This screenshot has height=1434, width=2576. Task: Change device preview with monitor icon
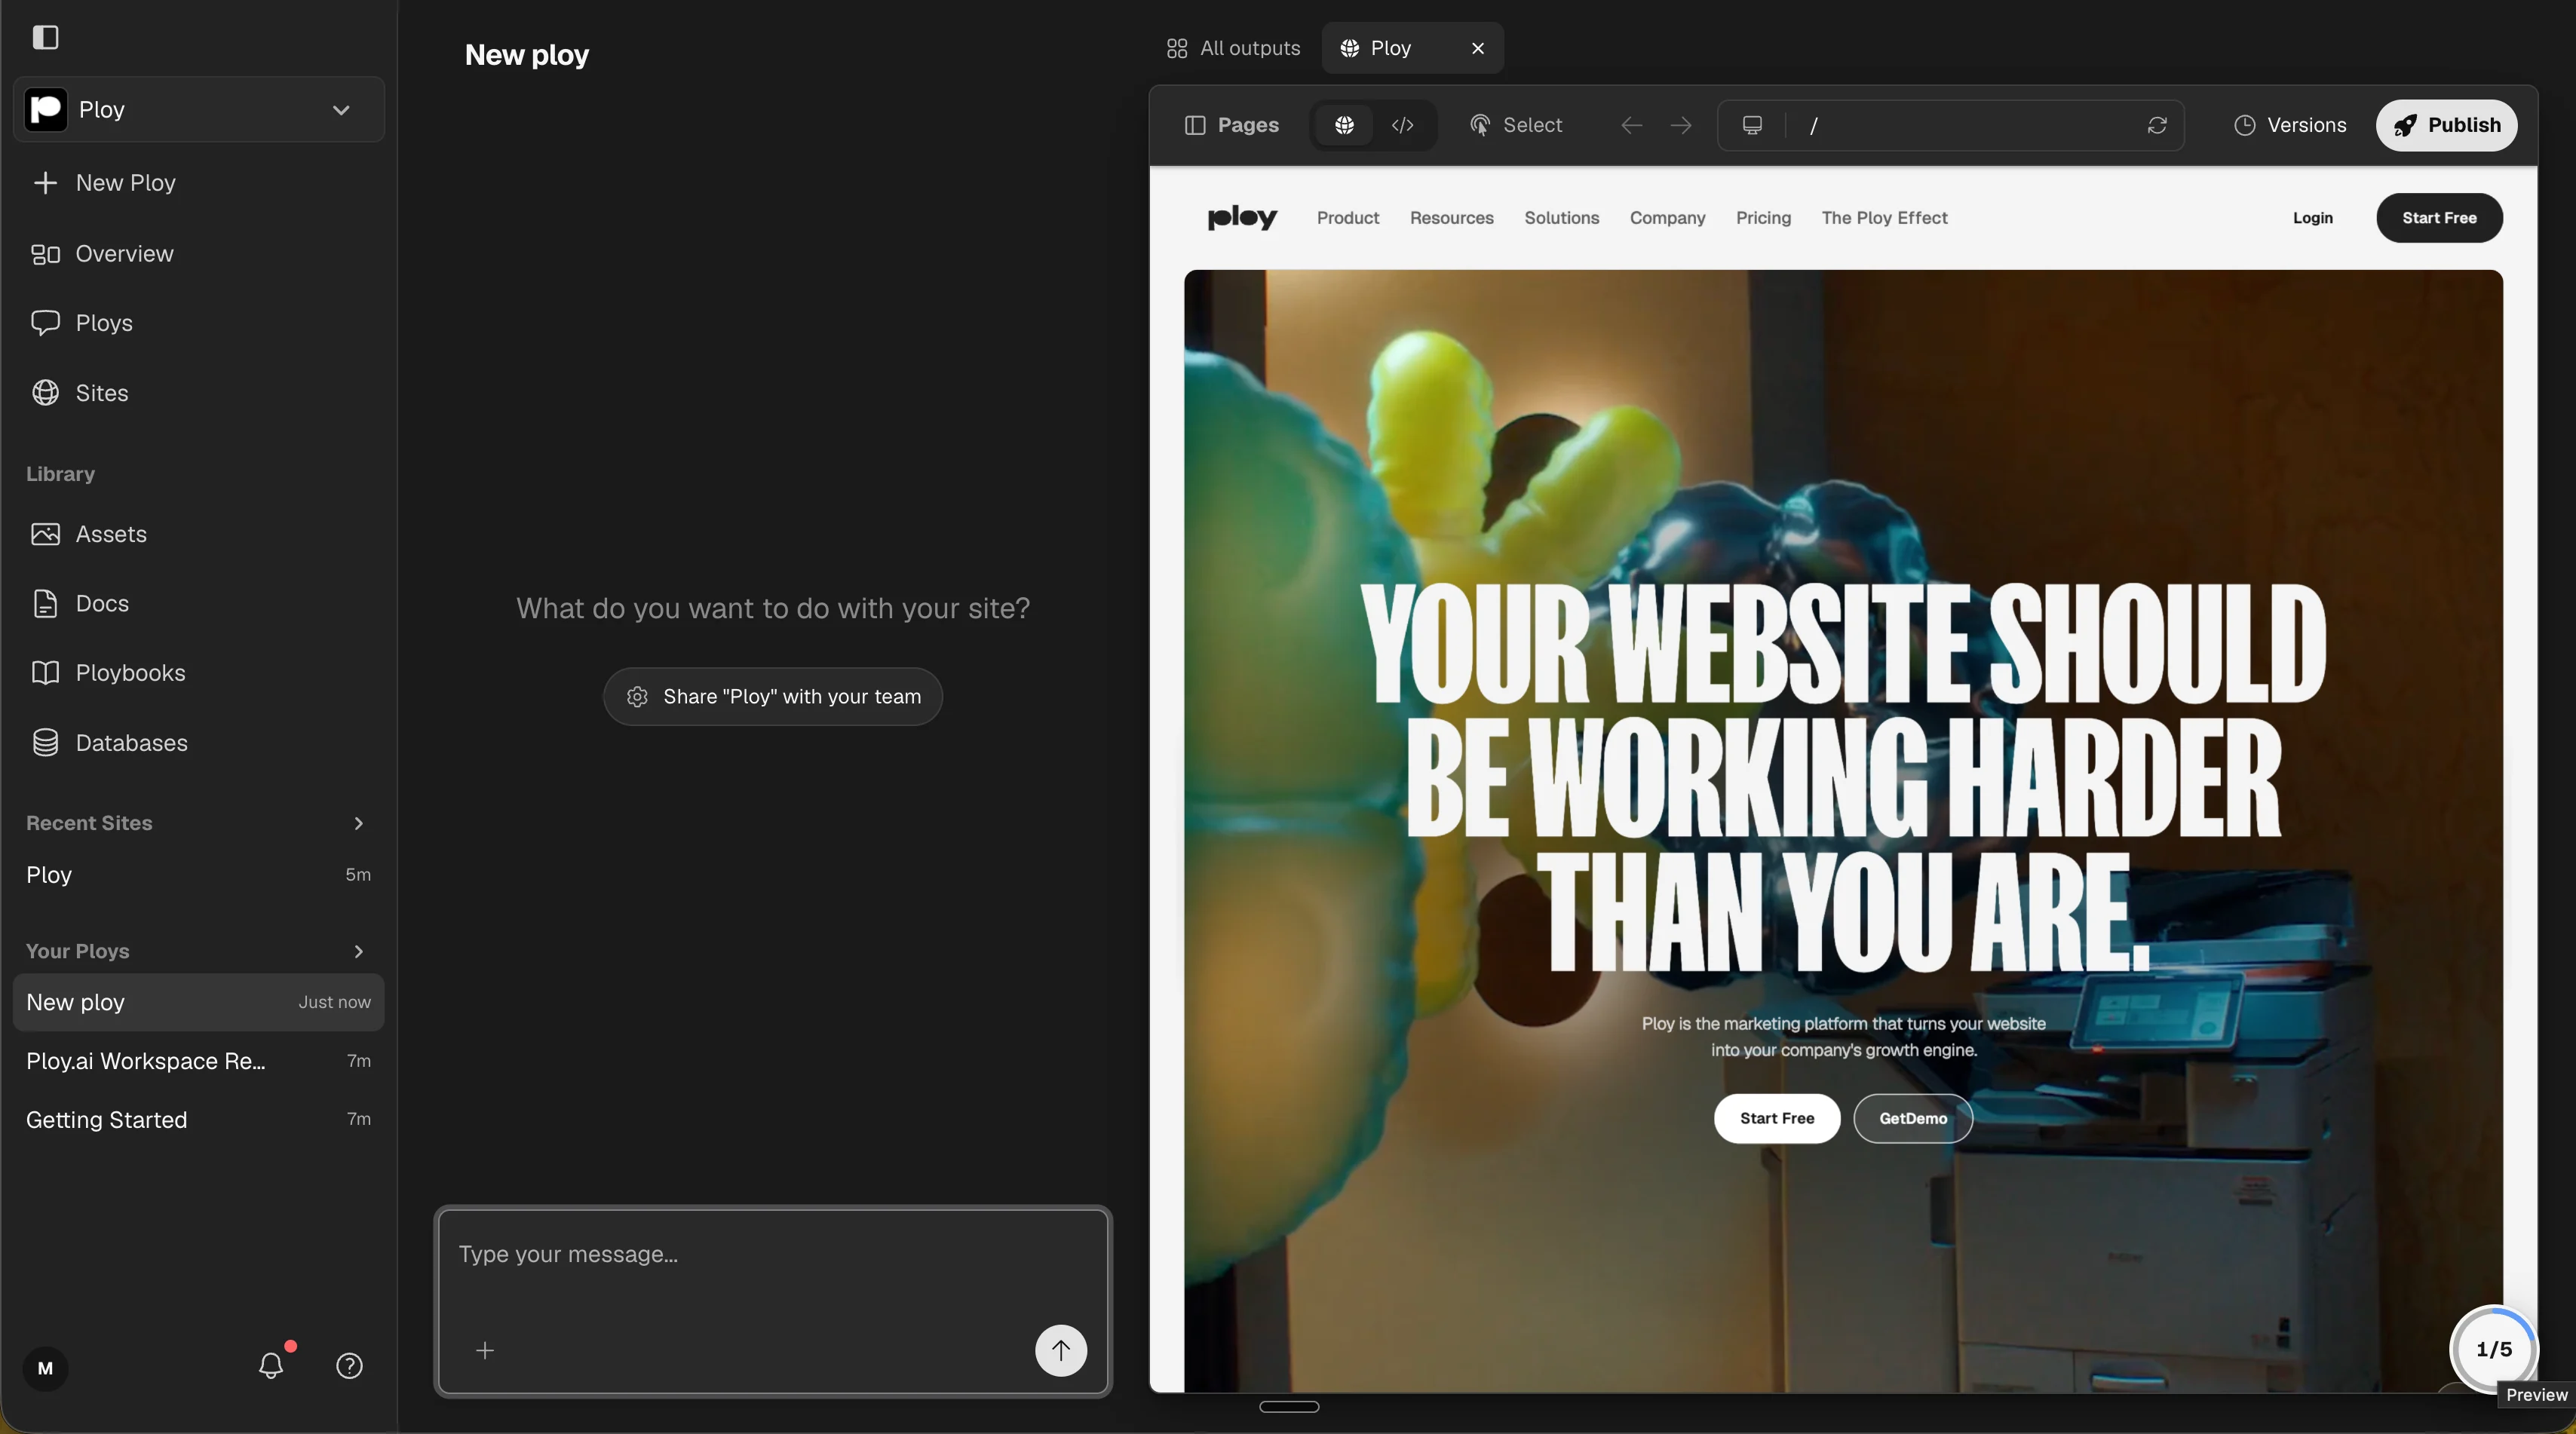(1752, 125)
